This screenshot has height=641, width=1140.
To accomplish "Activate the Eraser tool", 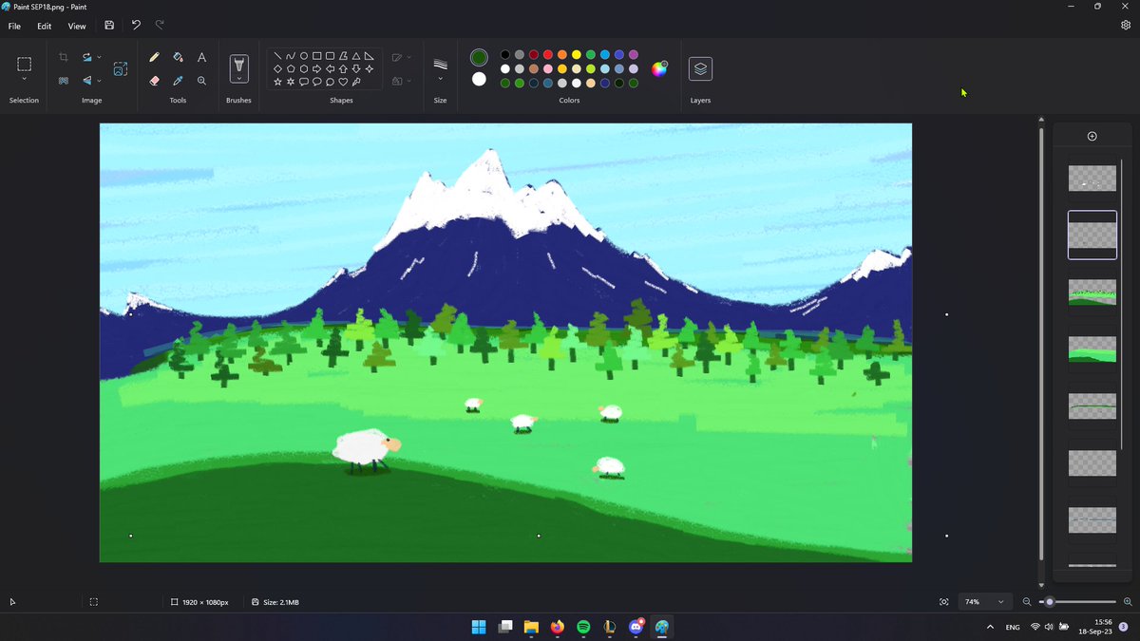I will 156,83.
